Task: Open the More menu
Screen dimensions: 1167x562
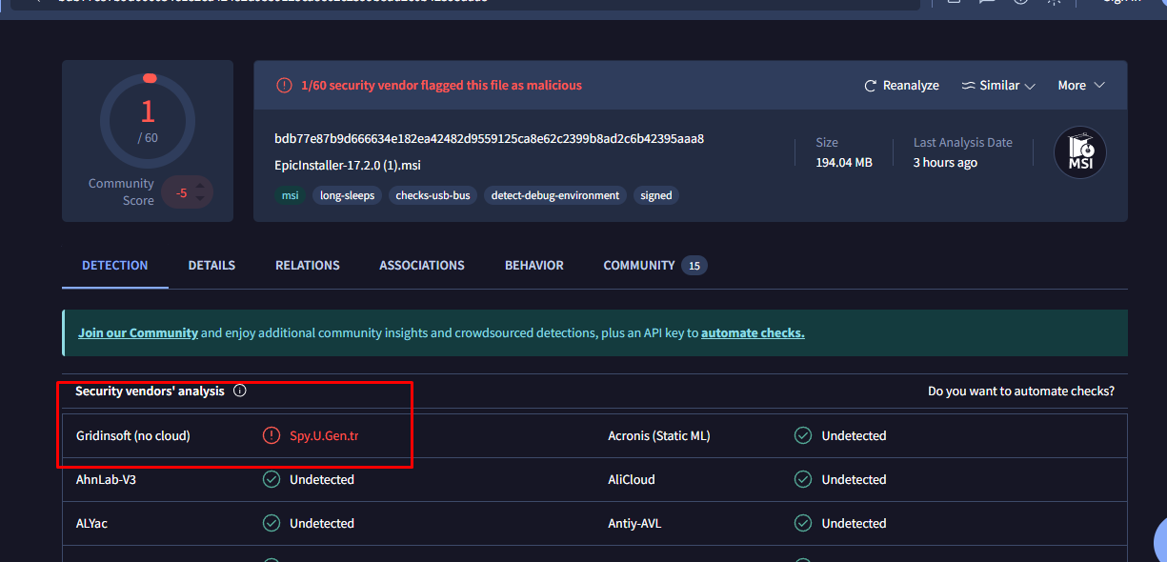Action: (1081, 86)
